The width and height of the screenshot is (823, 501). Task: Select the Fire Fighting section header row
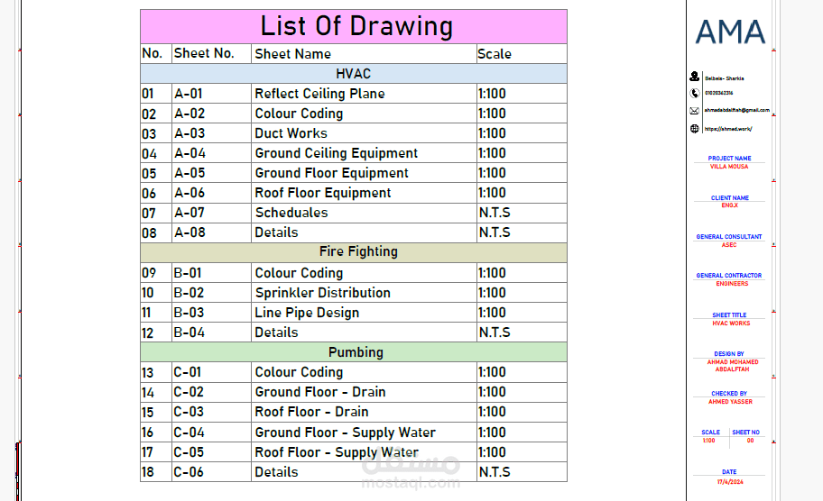point(353,252)
